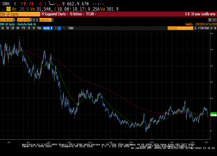The height and width of the screenshot is (156, 217).
Task: Click the last price label on price axis
Action: 213,115
